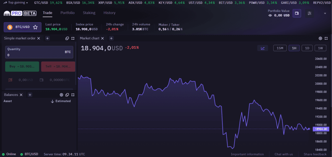Set chart timeframe to 1D
Image resolution: width=332 pixels, height=157 pixels.
(307, 48)
